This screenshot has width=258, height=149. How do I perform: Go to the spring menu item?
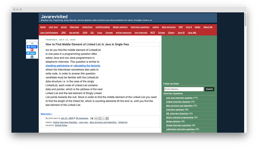[64, 27]
